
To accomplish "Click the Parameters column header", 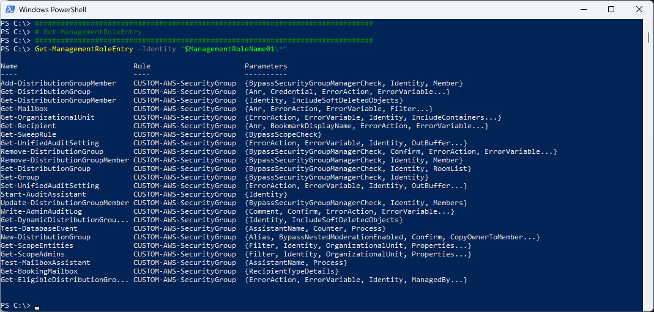I will coord(266,66).
